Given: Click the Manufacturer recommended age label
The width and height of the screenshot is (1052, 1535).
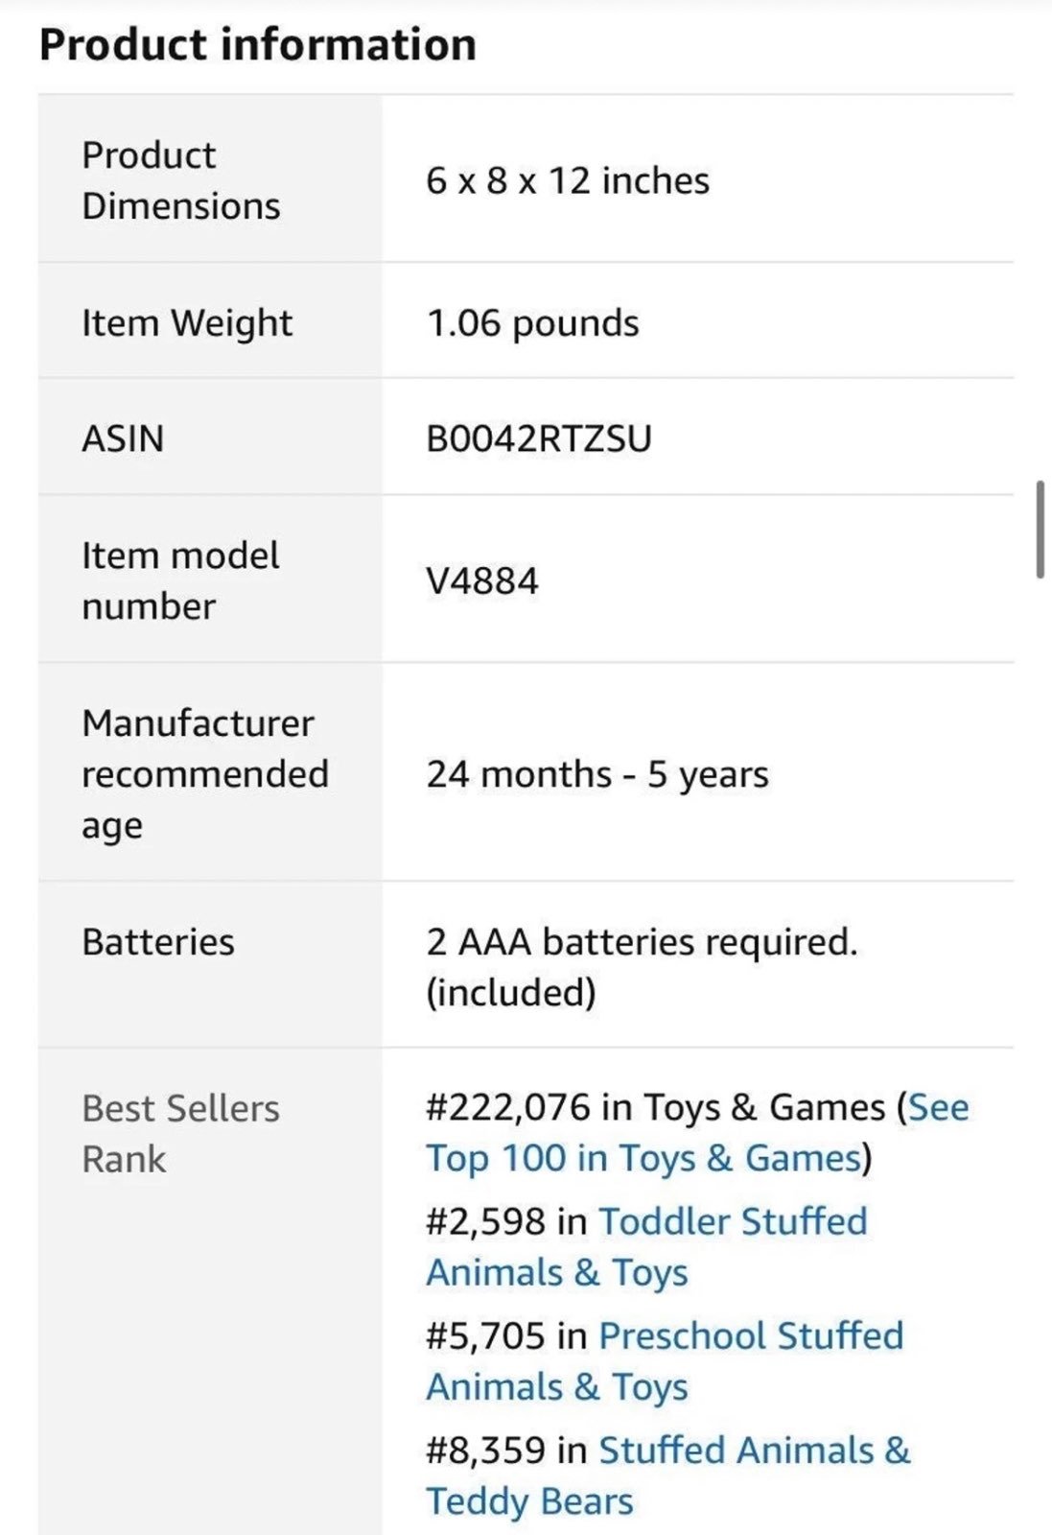Looking at the screenshot, I should coord(205,773).
